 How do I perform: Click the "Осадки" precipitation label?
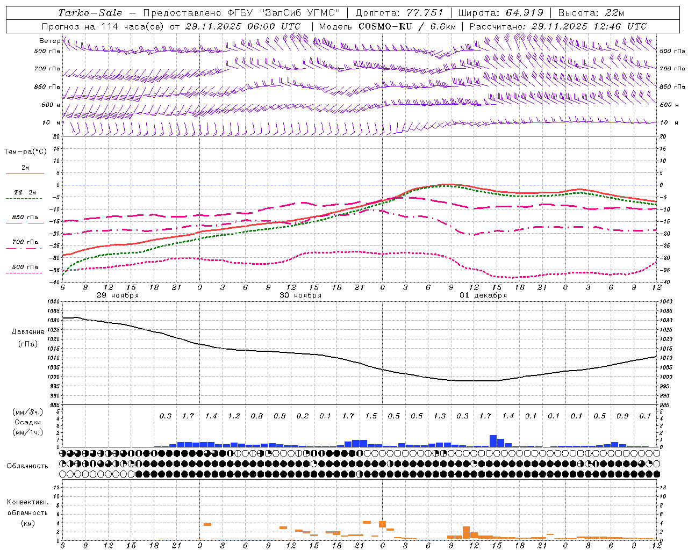(x=28, y=422)
